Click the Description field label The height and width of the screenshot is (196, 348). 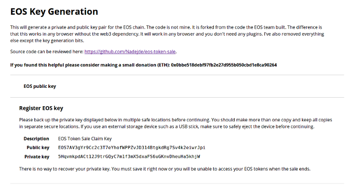pos(36,138)
